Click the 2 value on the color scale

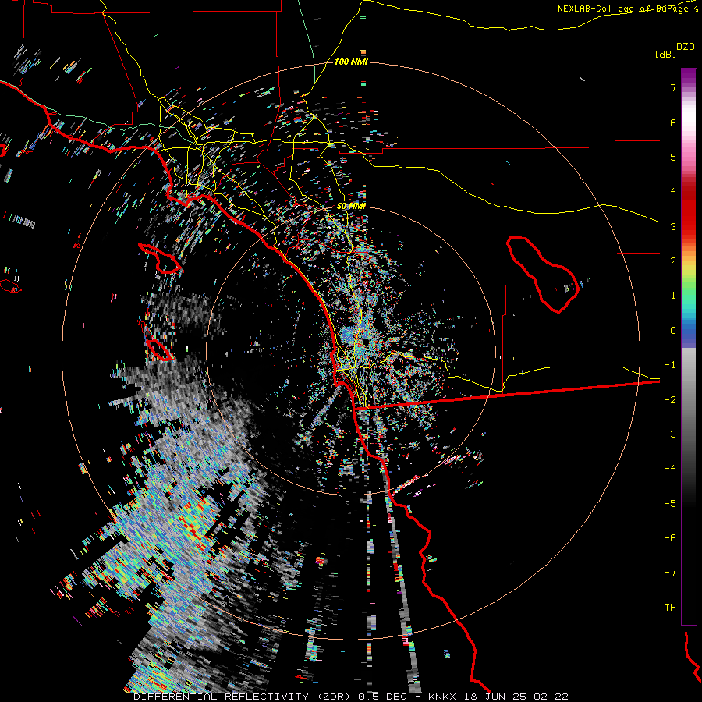click(673, 261)
